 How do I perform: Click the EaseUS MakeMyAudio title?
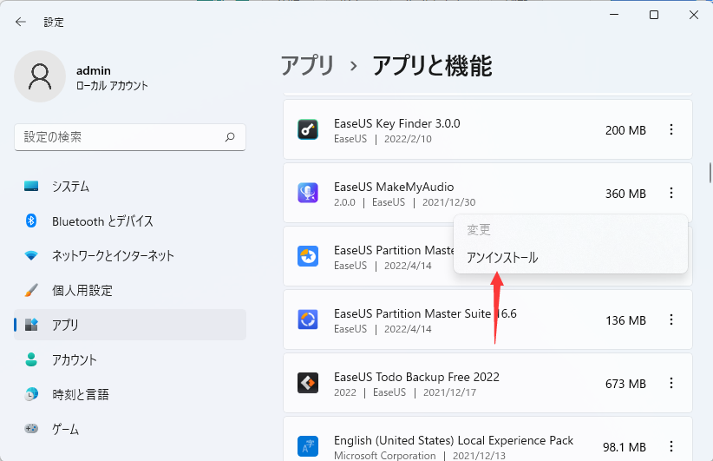(394, 187)
